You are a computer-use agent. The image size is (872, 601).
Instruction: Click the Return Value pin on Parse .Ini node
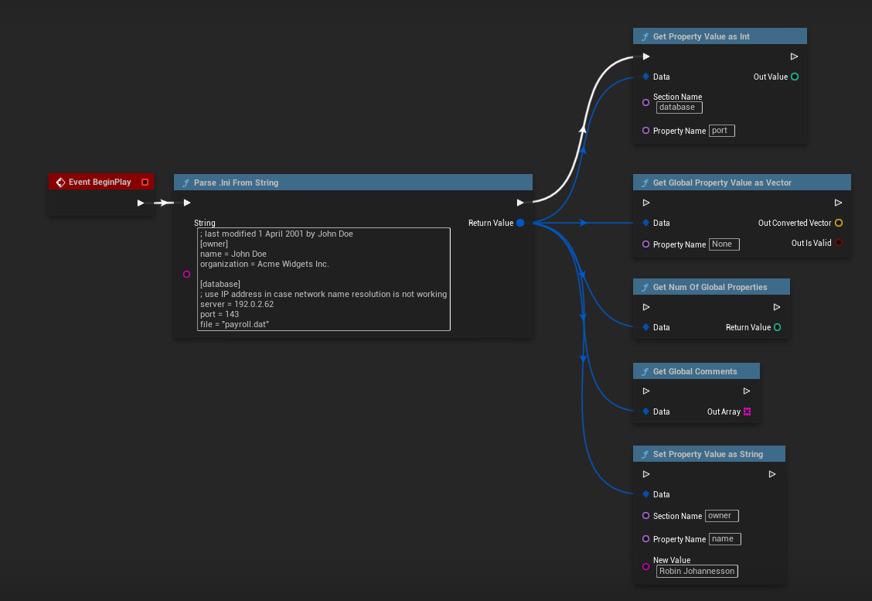click(x=520, y=223)
